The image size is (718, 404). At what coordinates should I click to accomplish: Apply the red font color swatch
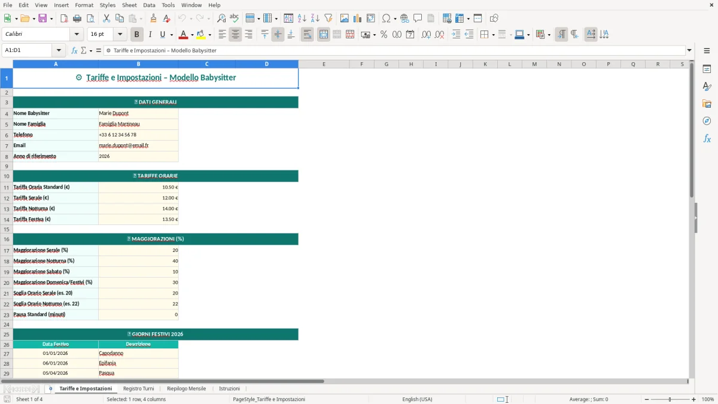[183, 35]
